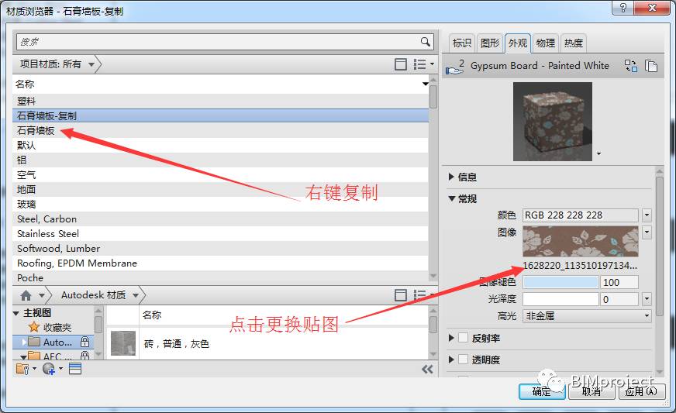The height and width of the screenshot is (413, 676).
Task: Click the shared asset hand icon
Action: 455,67
